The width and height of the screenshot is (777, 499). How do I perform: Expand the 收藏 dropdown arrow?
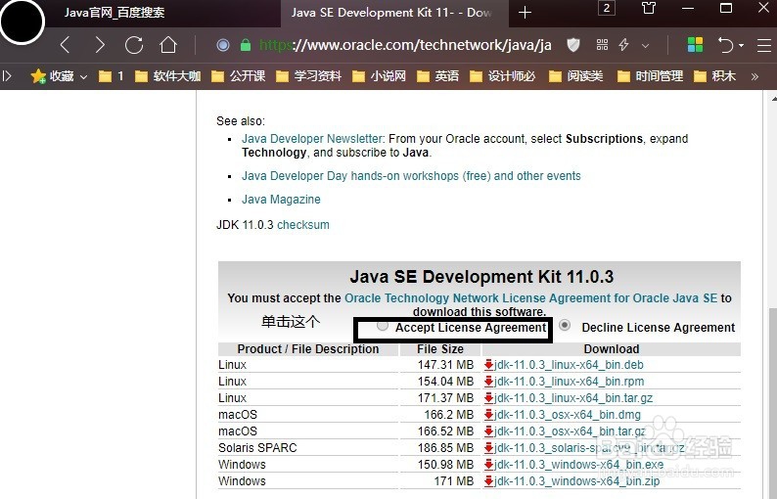pyautogui.click(x=83, y=77)
